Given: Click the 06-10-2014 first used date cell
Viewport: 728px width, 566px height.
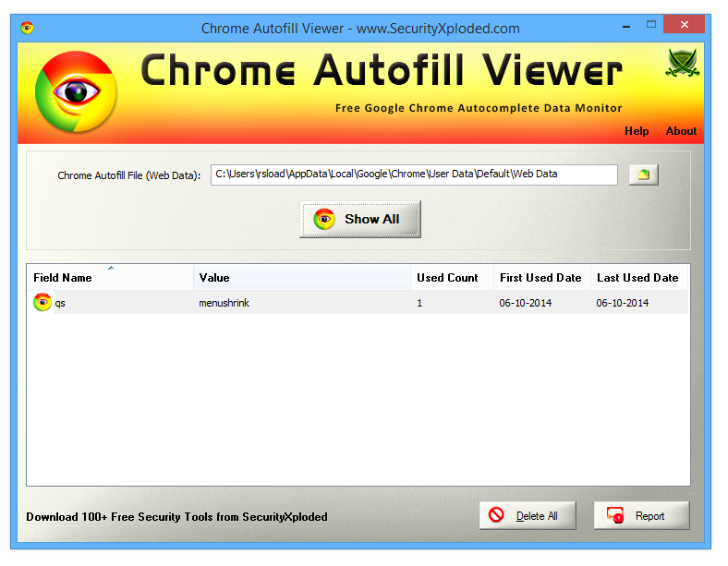Looking at the screenshot, I should coord(526,303).
